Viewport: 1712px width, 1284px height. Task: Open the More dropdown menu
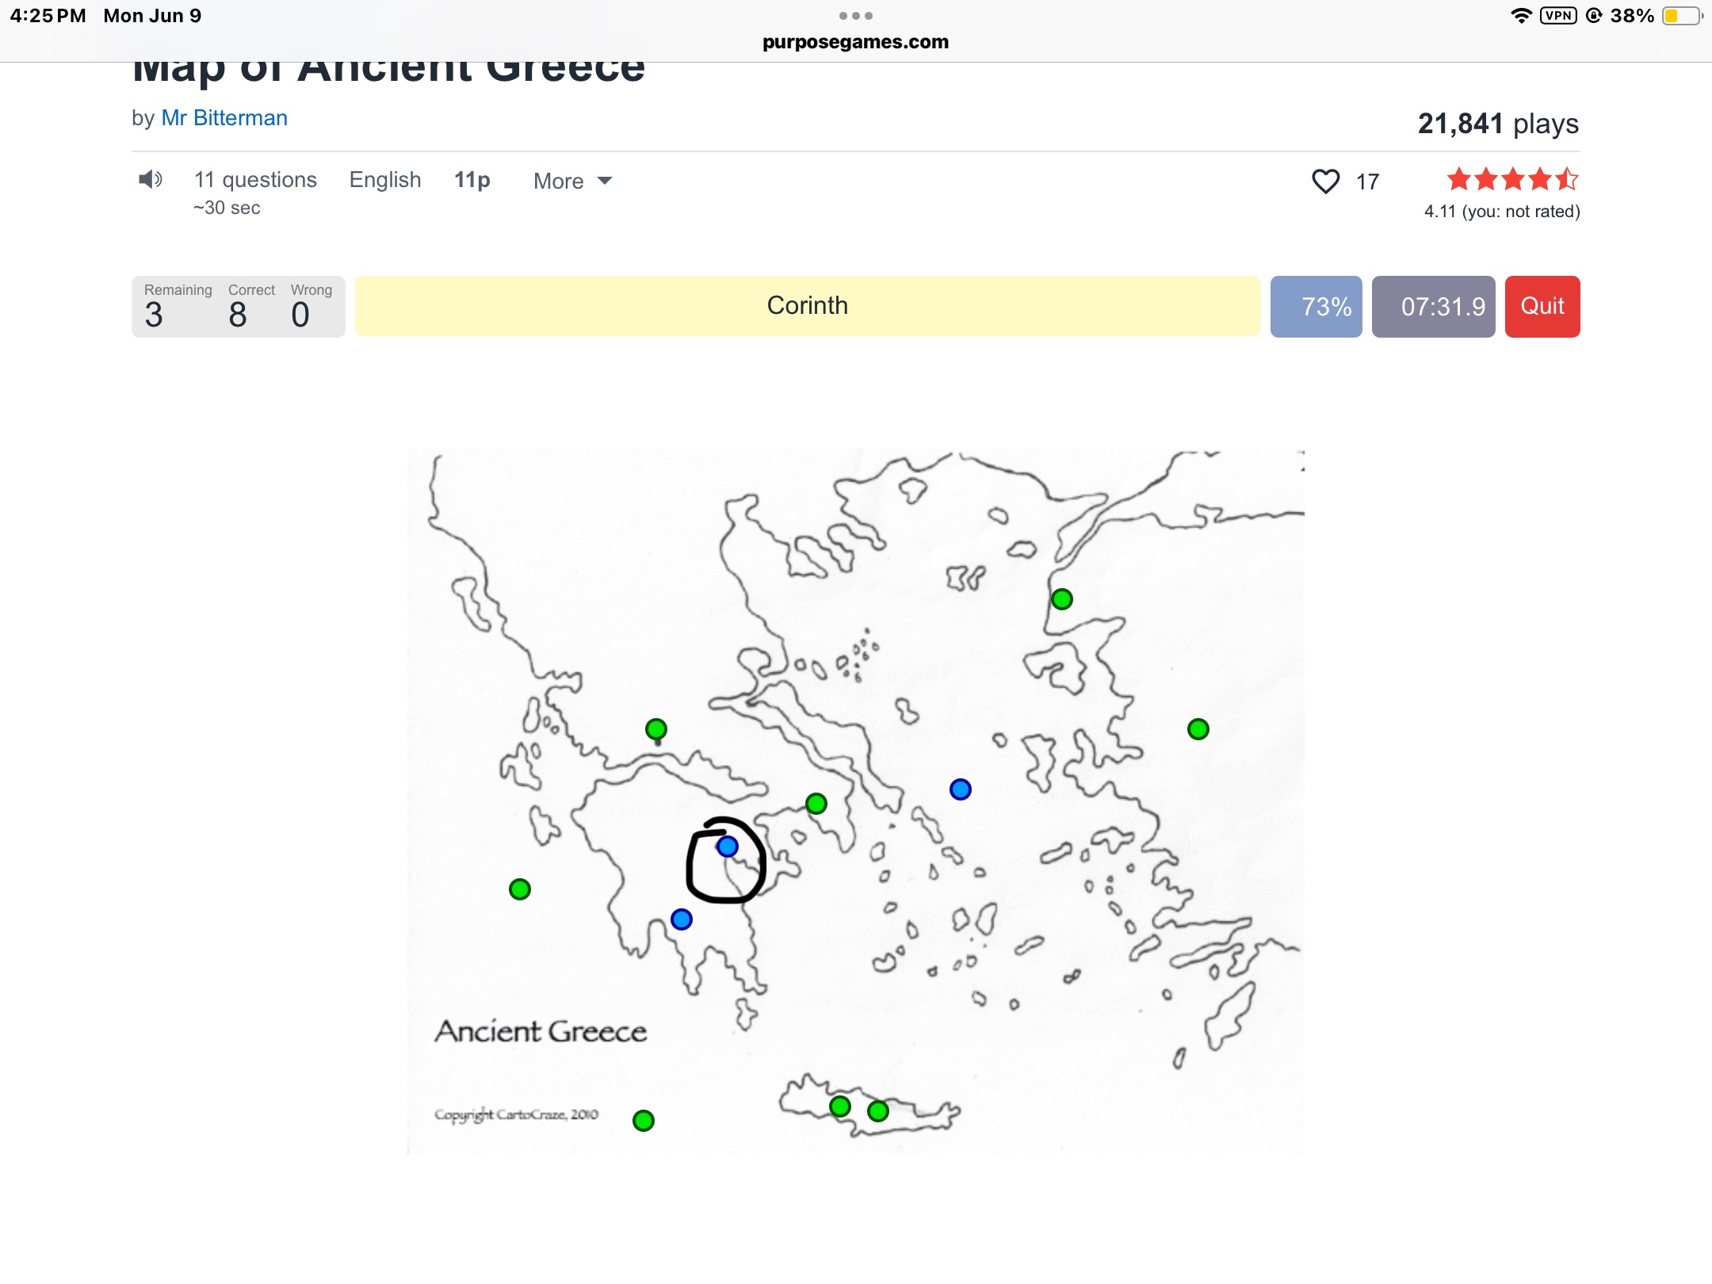pyautogui.click(x=572, y=182)
